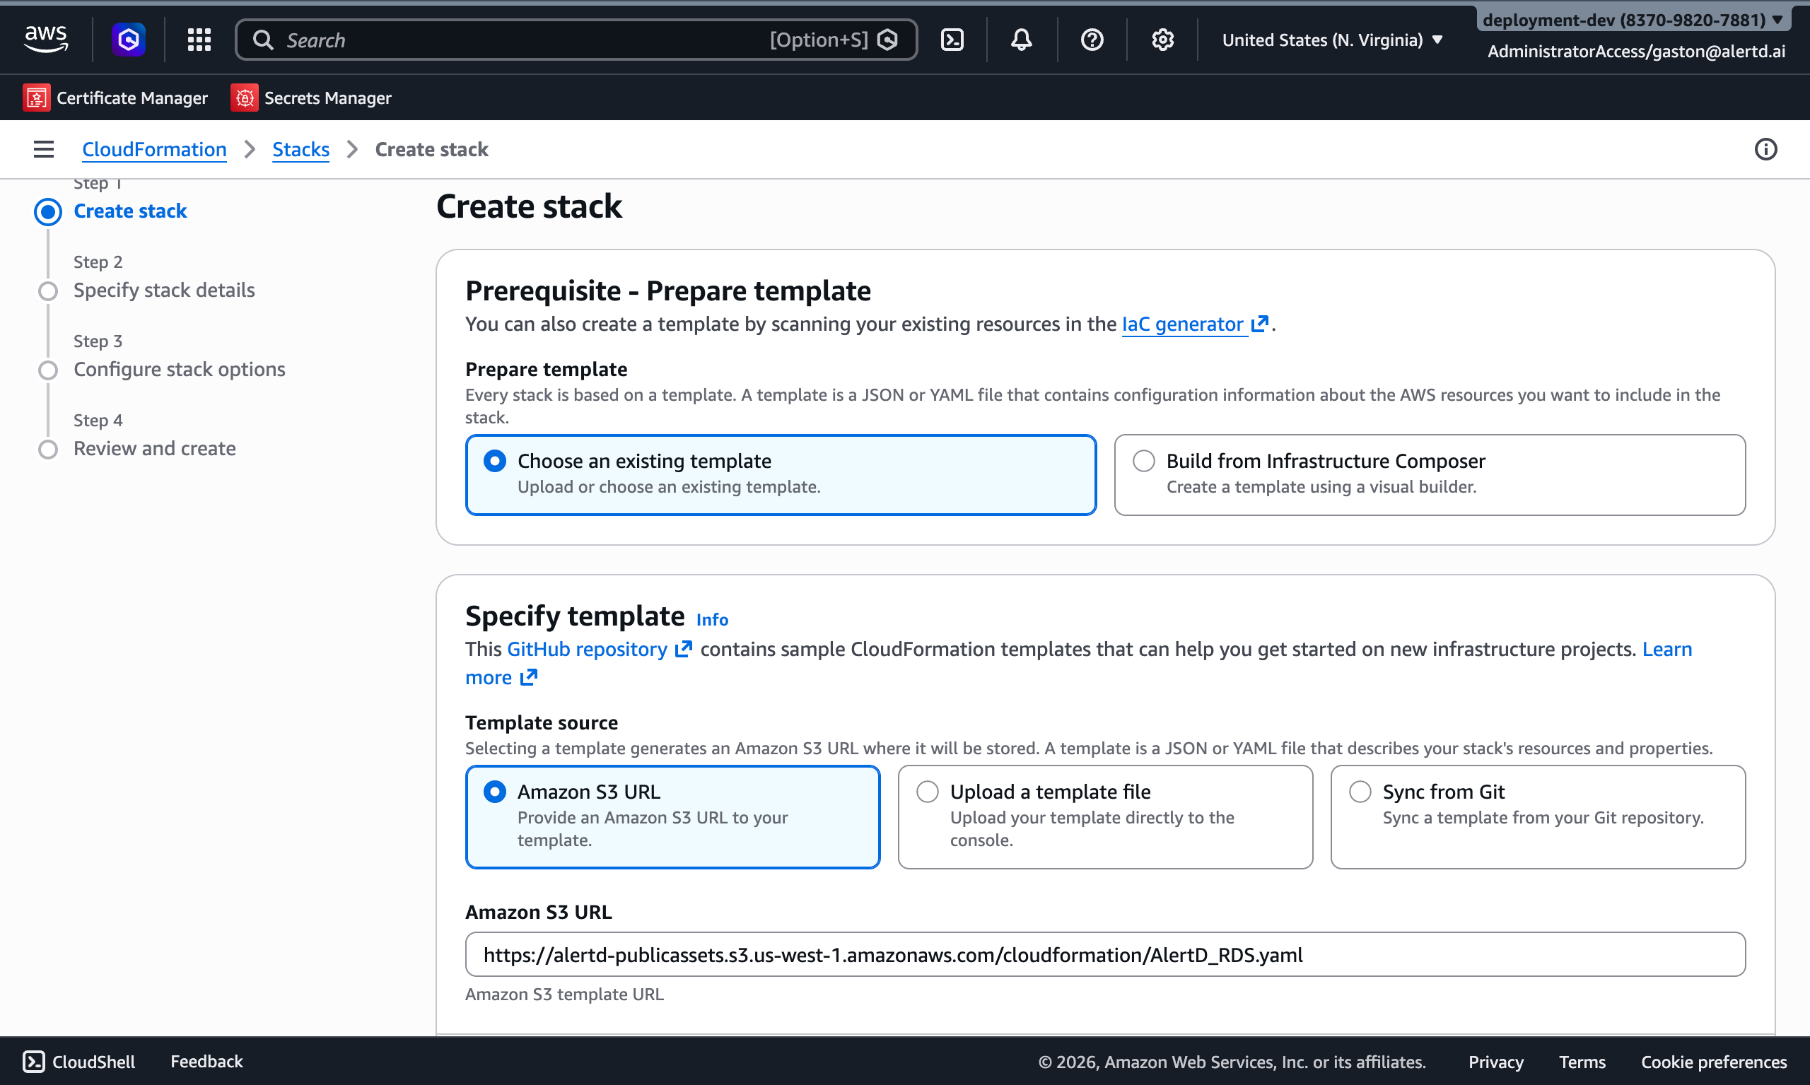Select Upload a template file radio
1810x1085 pixels.
coord(928,792)
